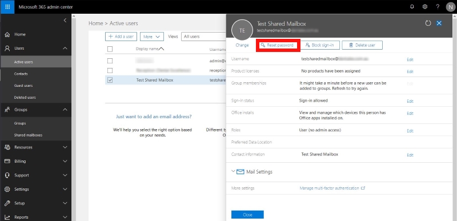Go to Active users in sidebar
This screenshot has width=457, height=221.
[x=35, y=62]
